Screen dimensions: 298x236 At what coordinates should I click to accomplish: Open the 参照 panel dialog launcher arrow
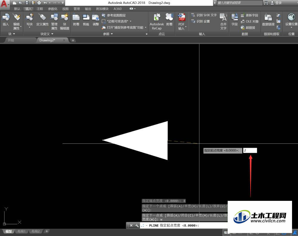click(x=146, y=34)
